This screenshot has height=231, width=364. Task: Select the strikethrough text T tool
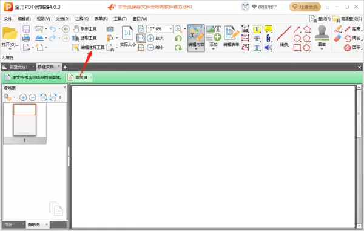(257, 39)
